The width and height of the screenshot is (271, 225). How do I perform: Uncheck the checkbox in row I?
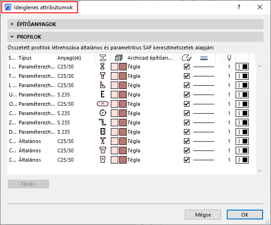[187, 67]
